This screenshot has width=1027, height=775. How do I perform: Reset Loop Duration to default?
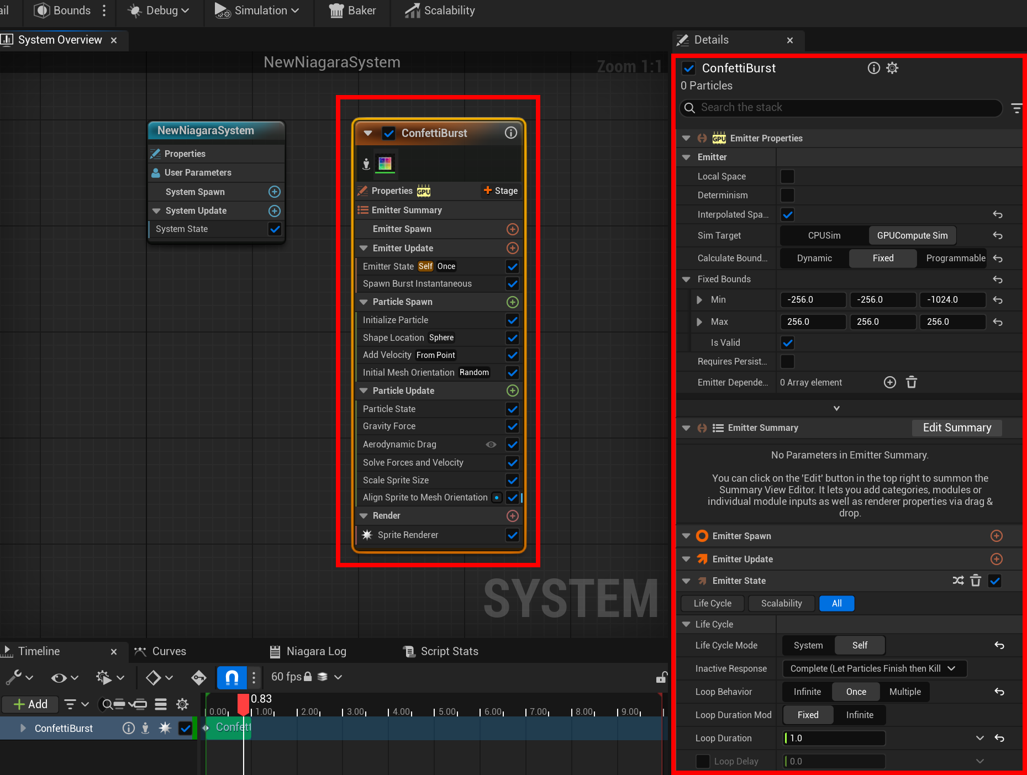(999, 738)
